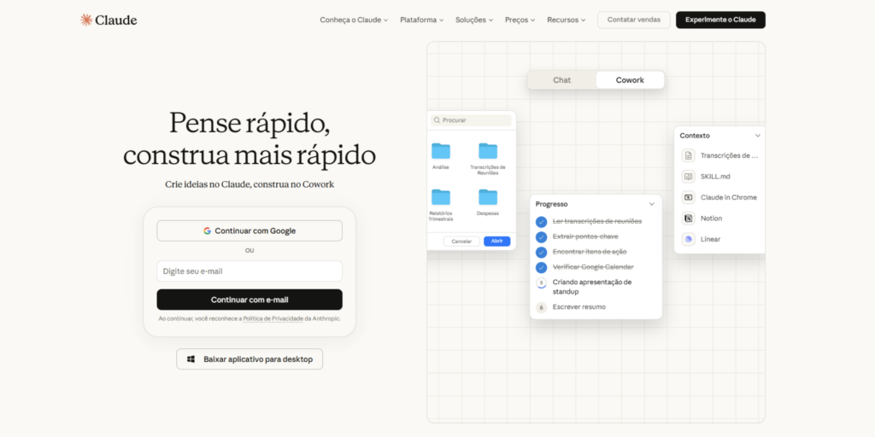875x437 pixels.
Task: Click Continuar com Google button
Action: (250, 230)
